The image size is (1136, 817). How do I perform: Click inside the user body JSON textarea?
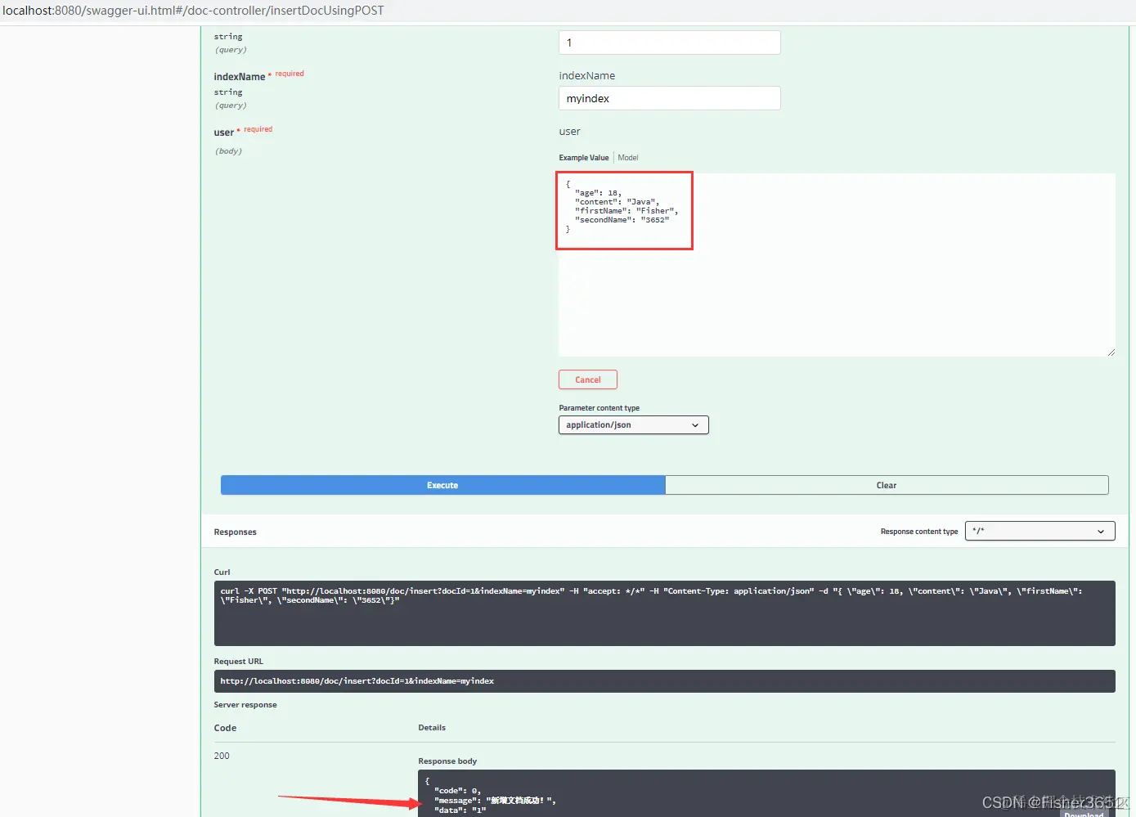[837, 265]
